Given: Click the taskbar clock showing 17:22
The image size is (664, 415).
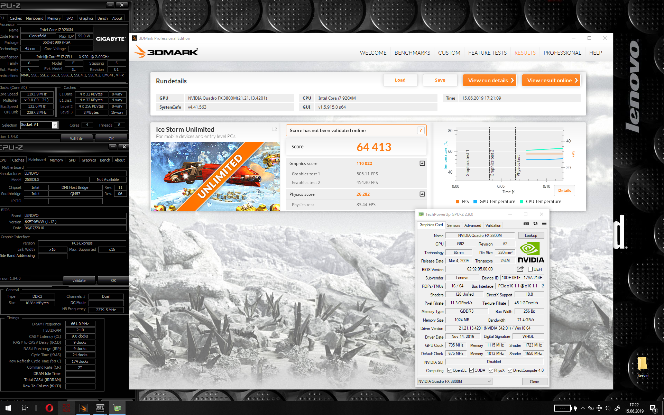Looking at the screenshot, I should (634, 408).
